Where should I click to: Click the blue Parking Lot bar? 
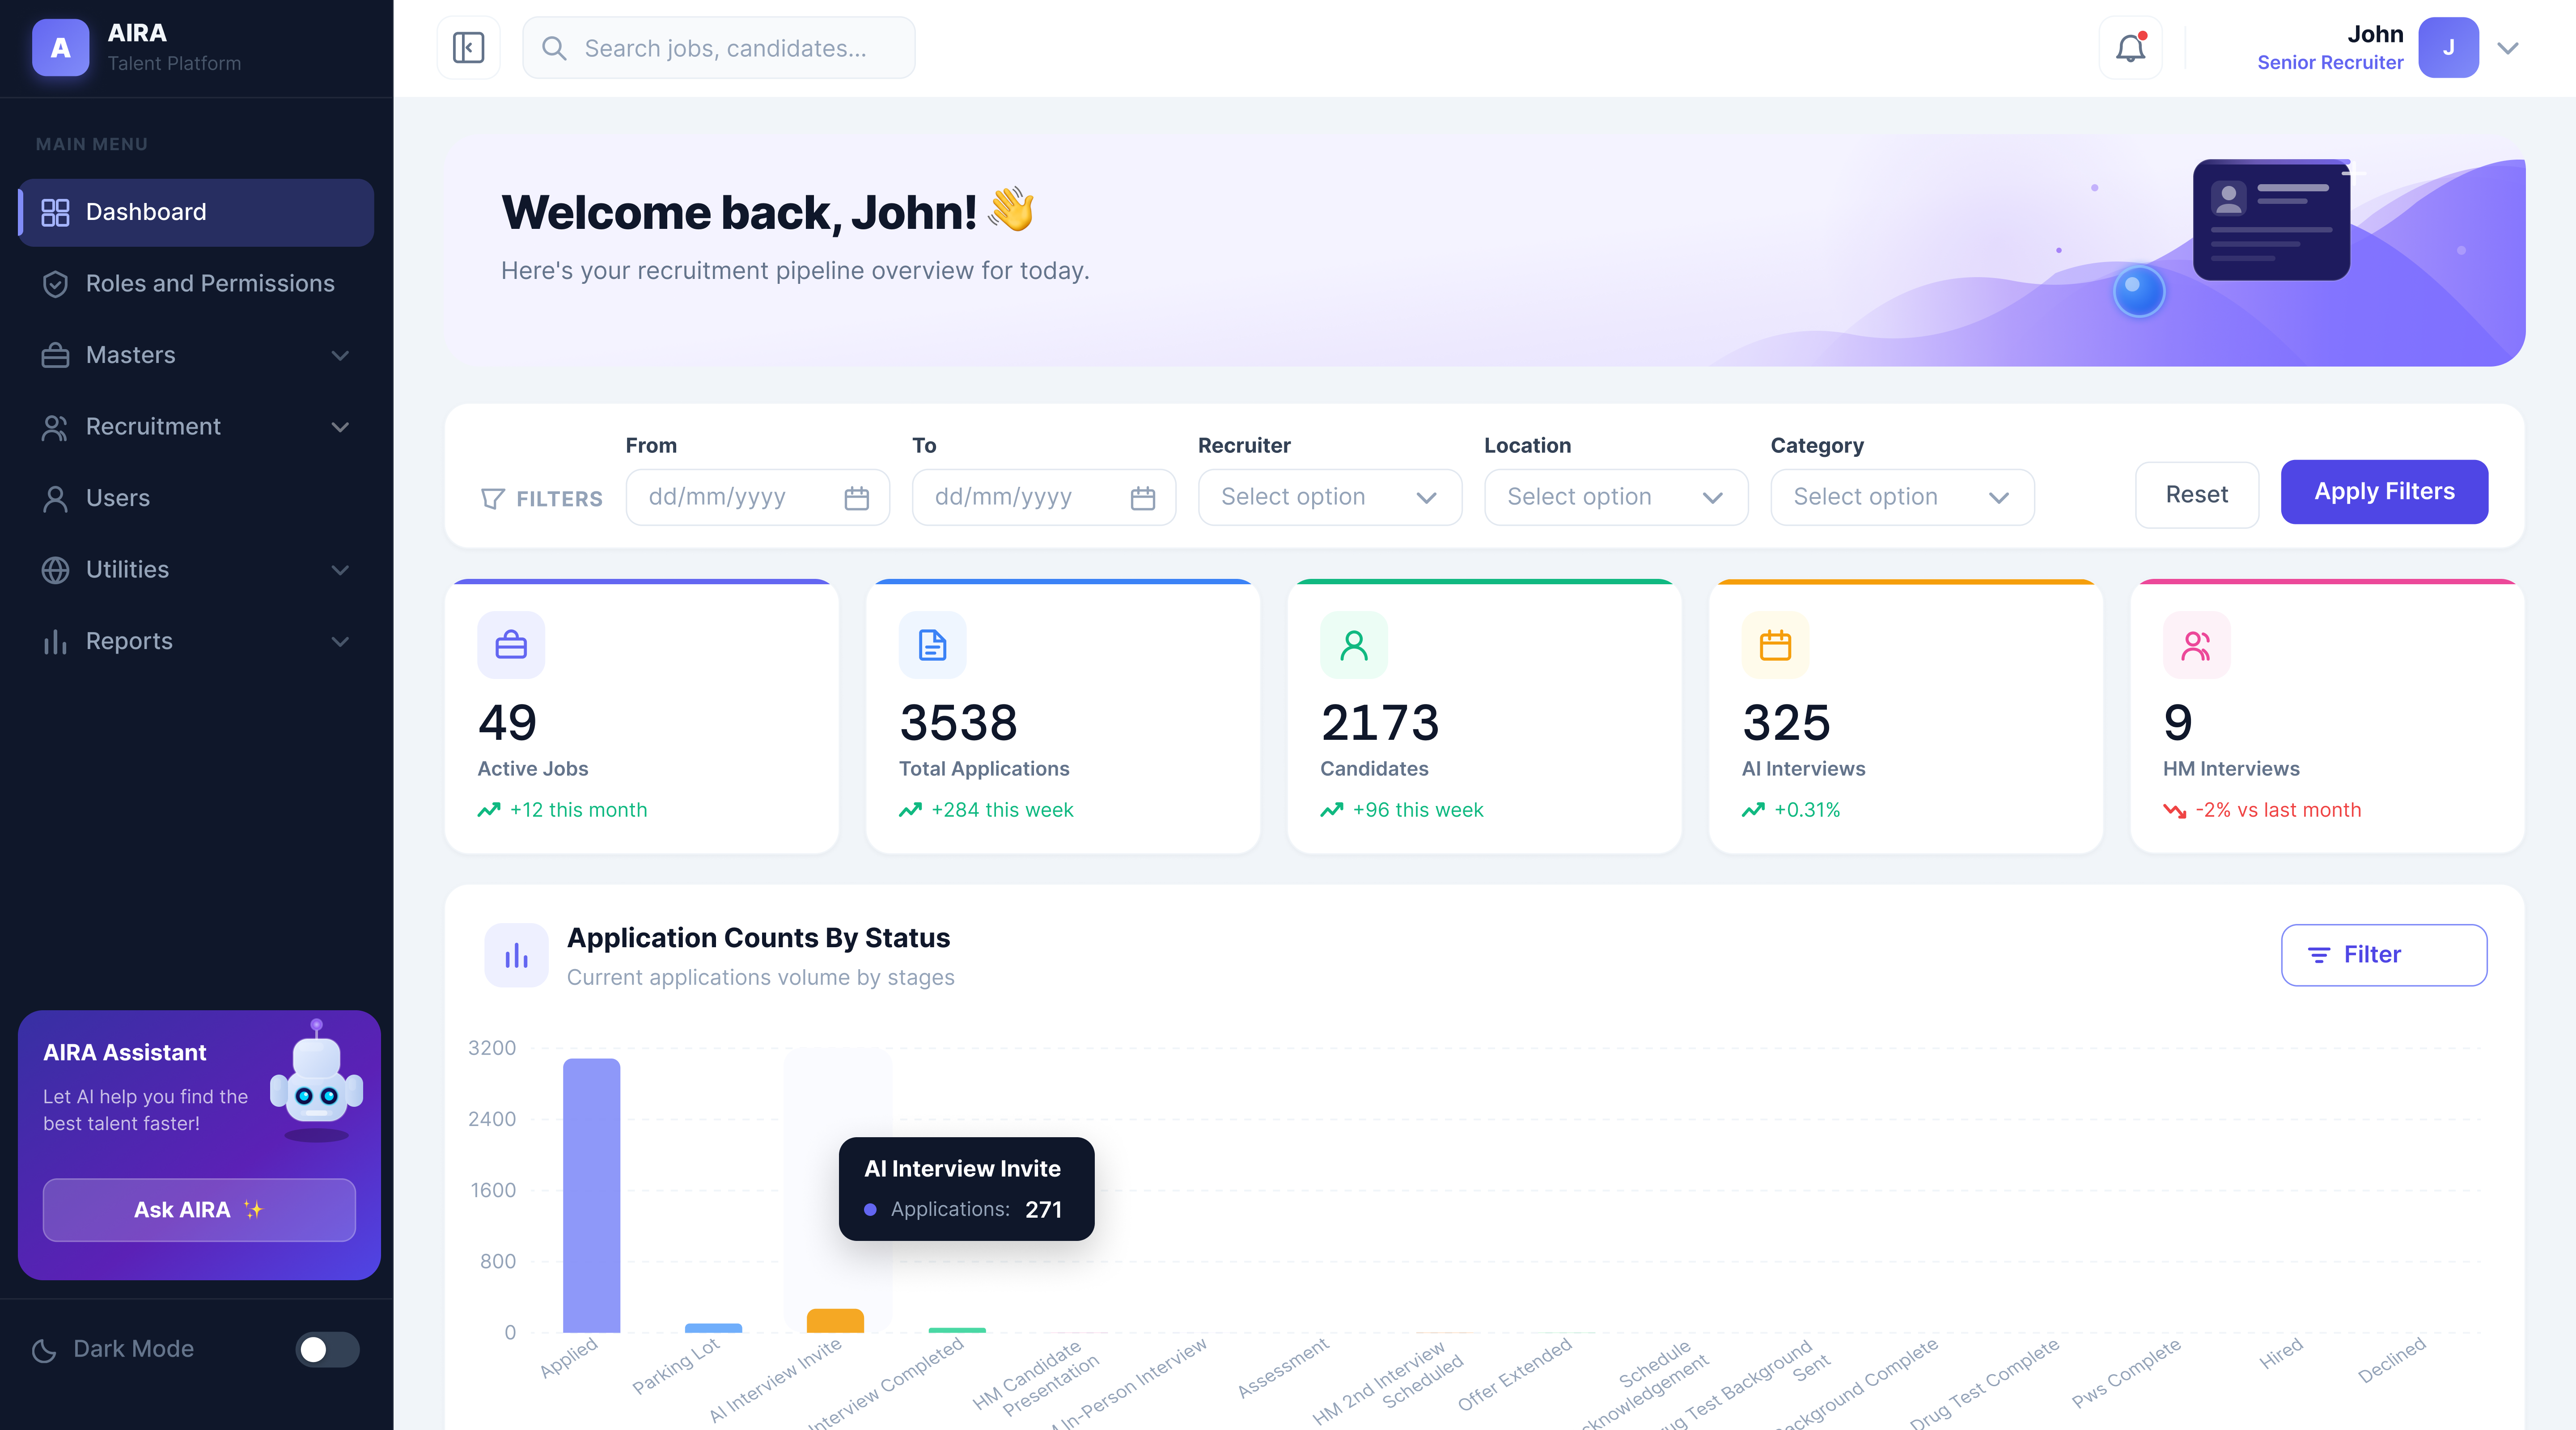[713, 1328]
